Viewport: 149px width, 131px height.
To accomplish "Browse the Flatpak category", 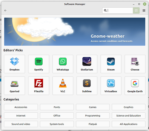I will pyautogui.click(x=93, y=124).
